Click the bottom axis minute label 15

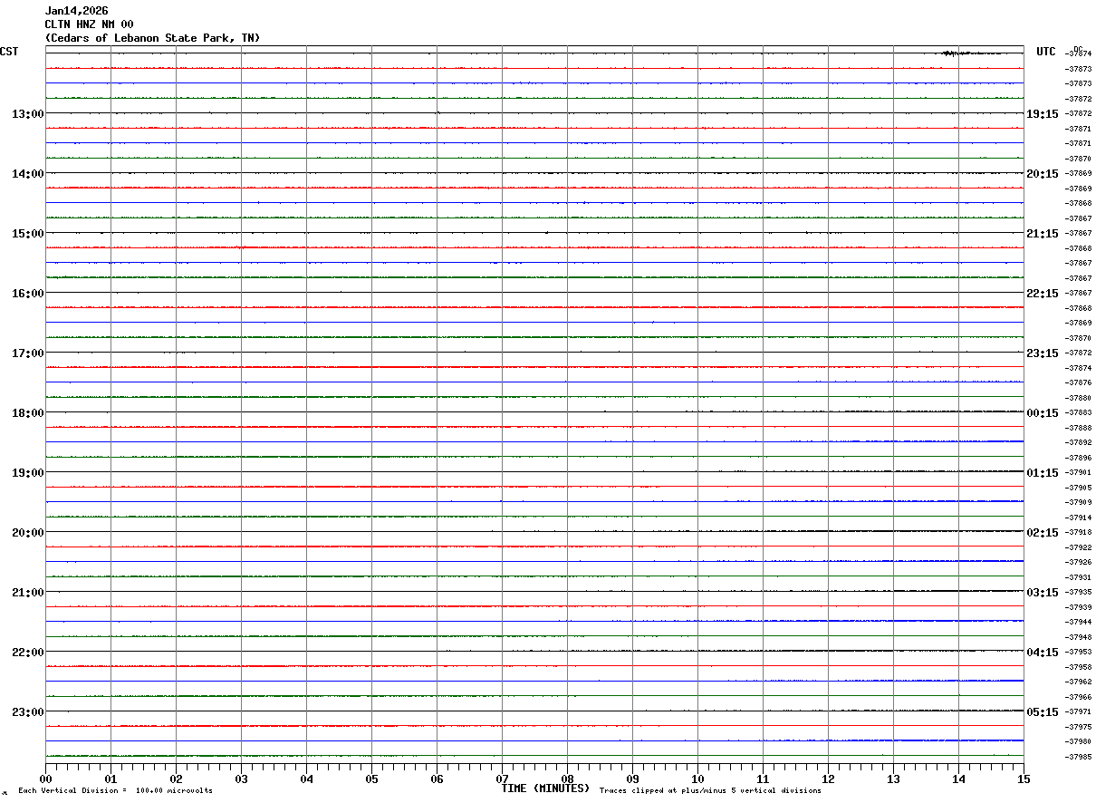tap(1024, 779)
